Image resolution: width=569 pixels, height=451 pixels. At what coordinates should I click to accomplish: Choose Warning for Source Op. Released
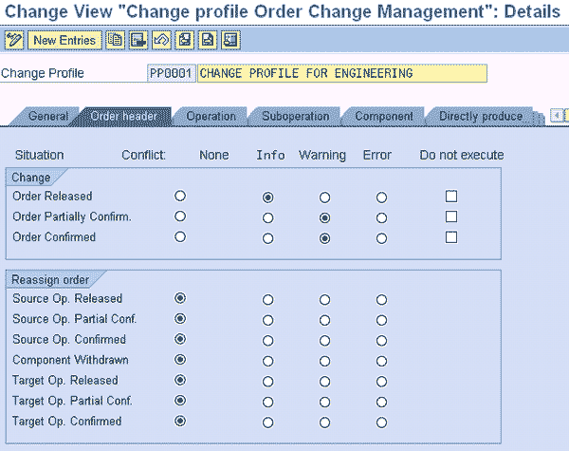coord(325,299)
